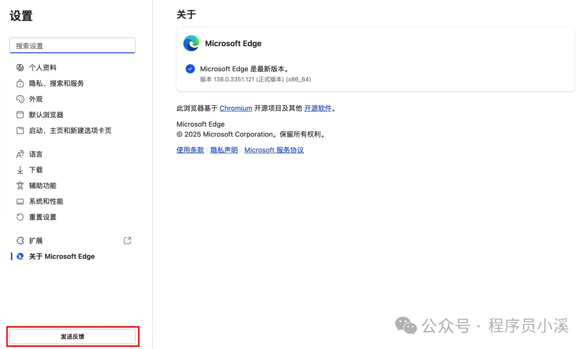Screen dimensions: 587x349
Task: Click the tab page icon beside 启动、主页和新建选项卡页
Action: 20,130
